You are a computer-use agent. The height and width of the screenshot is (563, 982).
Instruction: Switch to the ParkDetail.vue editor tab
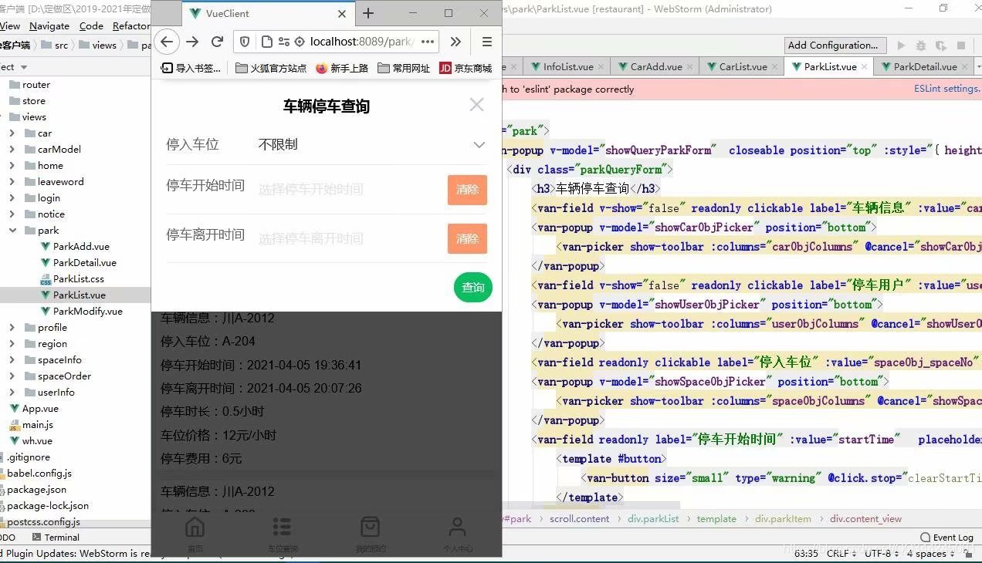coord(925,67)
